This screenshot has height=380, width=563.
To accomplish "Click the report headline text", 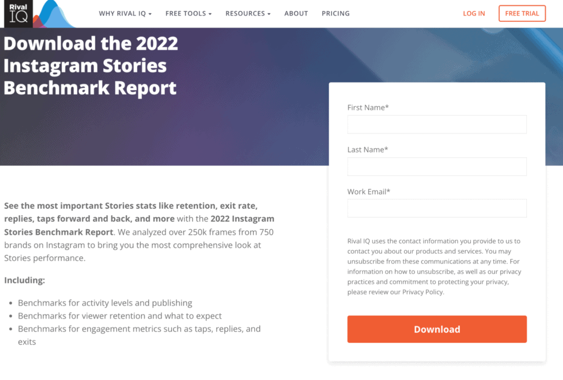I will pyautogui.click(x=91, y=66).
